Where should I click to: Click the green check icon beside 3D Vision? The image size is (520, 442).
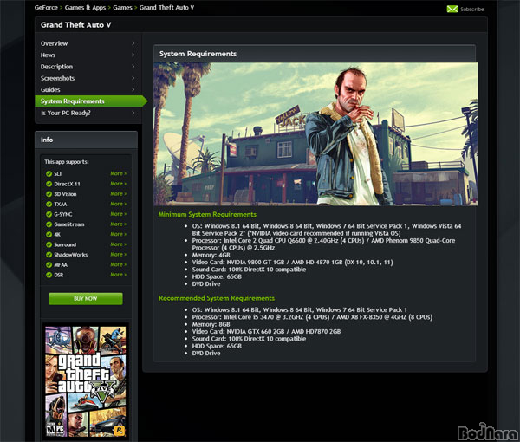point(49,194)
